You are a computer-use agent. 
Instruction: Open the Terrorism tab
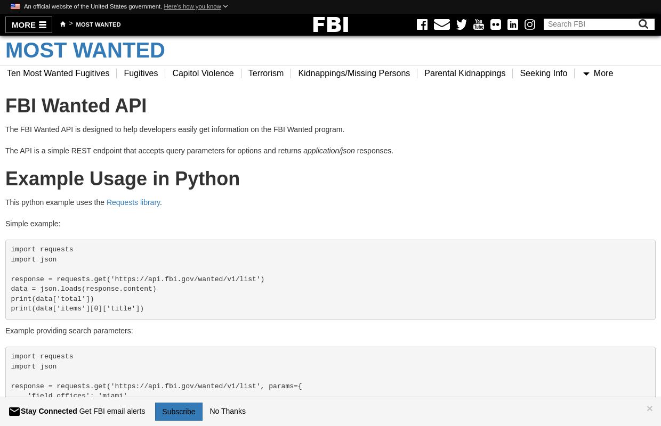click(266, 73)
